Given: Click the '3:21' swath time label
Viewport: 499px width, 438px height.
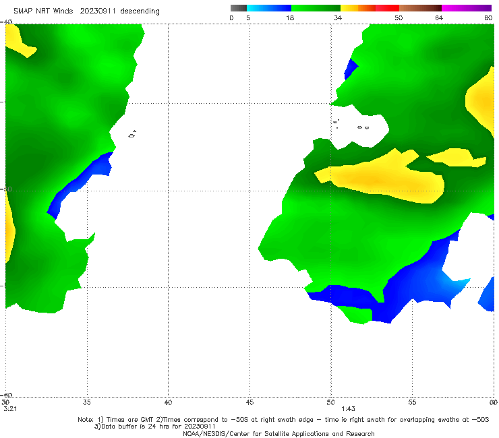Looking at the screenshot, I should [10, 409].
